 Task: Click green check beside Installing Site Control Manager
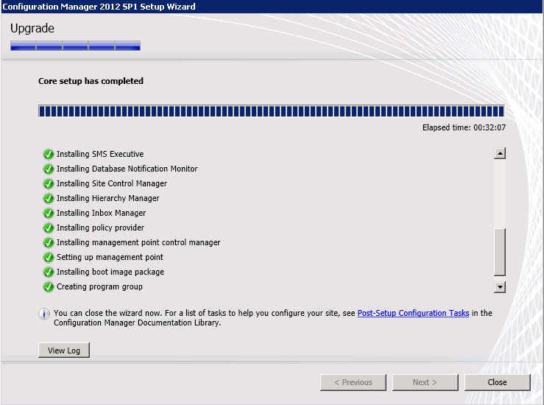point(49,184)
